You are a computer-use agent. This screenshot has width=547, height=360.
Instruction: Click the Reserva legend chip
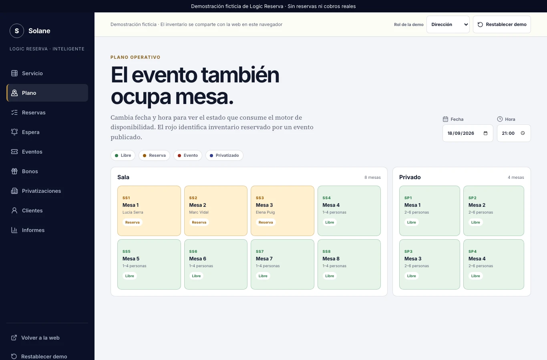tap(154, 156)
